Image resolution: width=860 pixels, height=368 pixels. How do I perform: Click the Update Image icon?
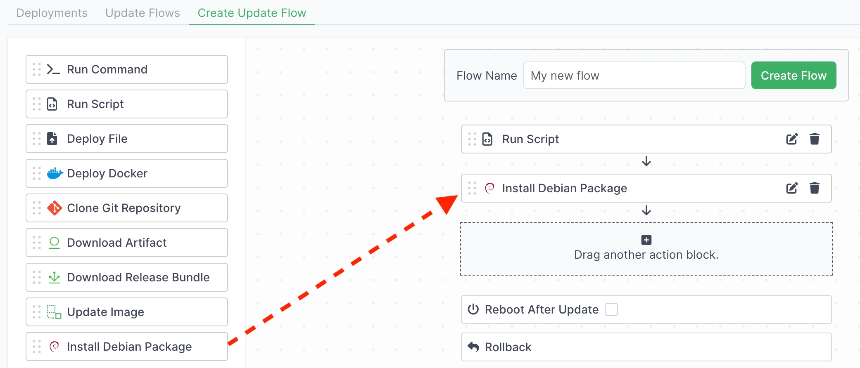[54, 312]
